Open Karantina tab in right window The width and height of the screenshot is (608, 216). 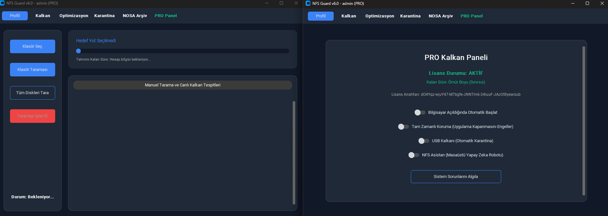[410, 16]
